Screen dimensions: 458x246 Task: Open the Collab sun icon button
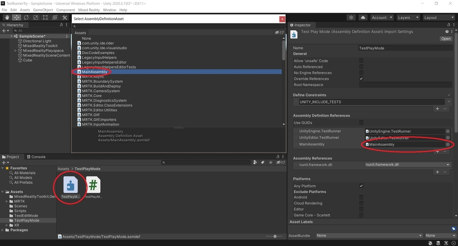tap(351, 18)
